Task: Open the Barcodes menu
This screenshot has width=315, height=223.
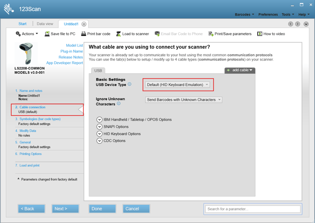Action: [244, 15]
